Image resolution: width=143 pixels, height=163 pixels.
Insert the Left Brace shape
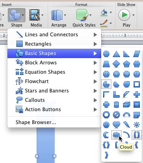[x=137, y=145]
